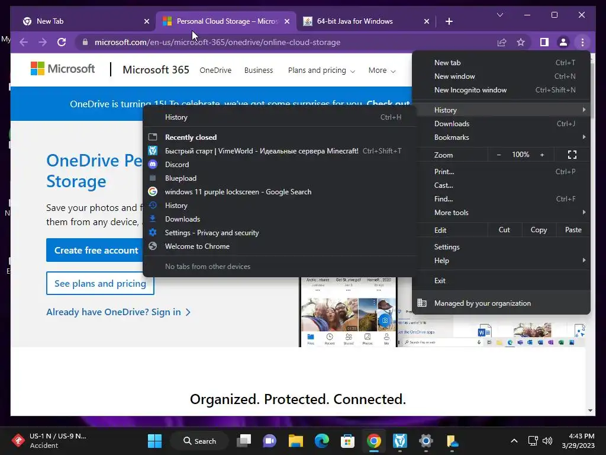Screen dimensions: 606x455
Task: Click Already have OneDrive? Sign in link
Action: point(118,312)
